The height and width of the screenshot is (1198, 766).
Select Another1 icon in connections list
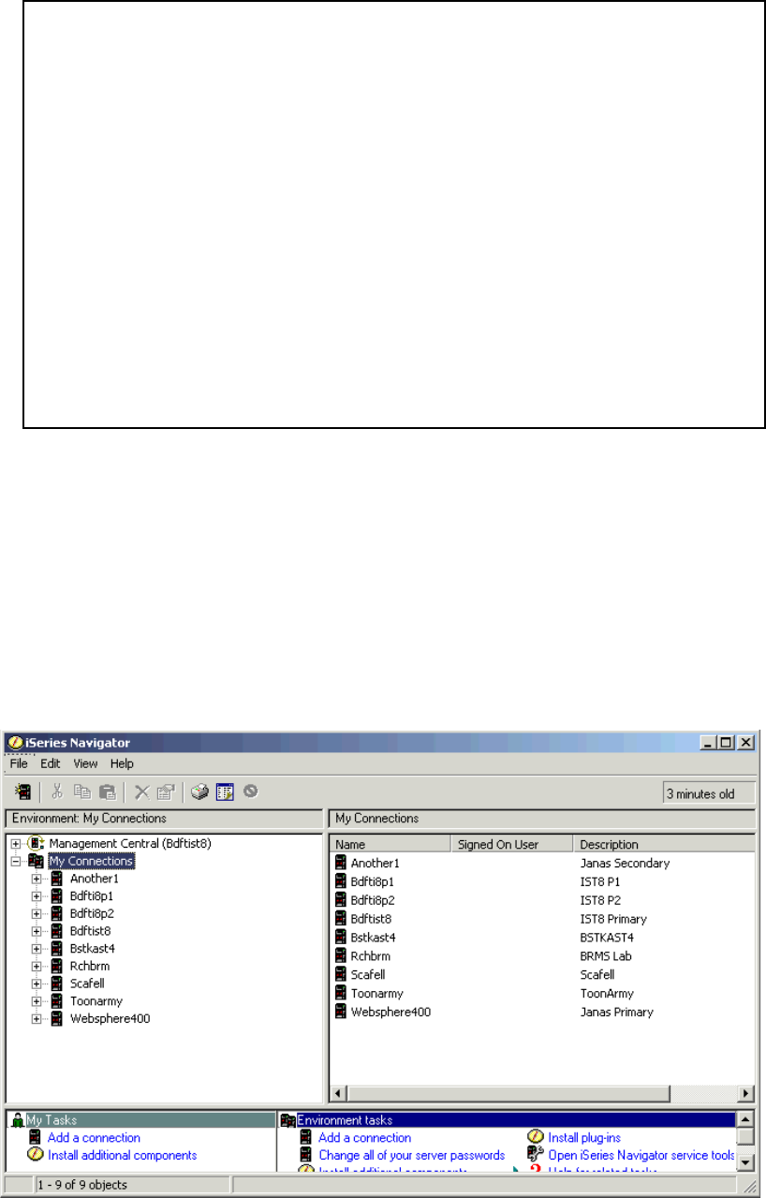(341, 863)
